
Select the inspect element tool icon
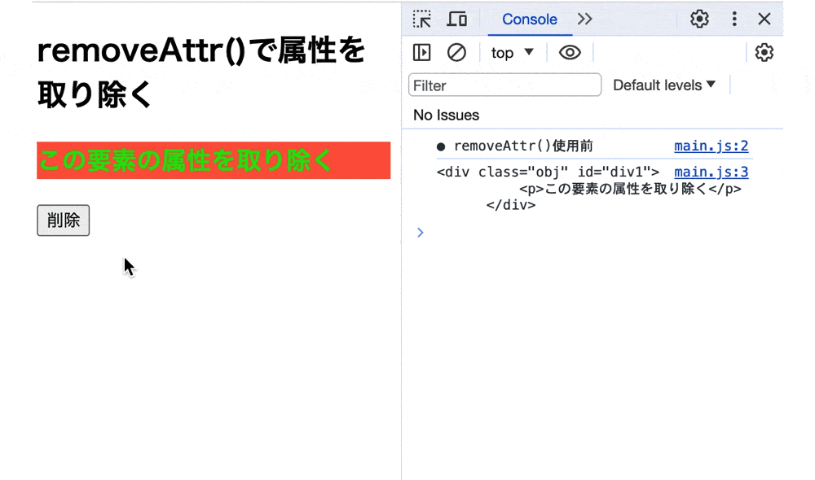421,19
